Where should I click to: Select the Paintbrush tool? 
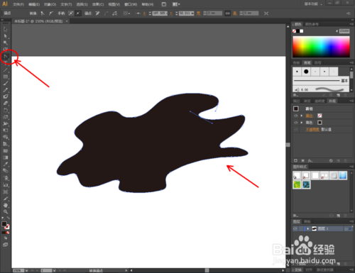(x=6, y=83)
